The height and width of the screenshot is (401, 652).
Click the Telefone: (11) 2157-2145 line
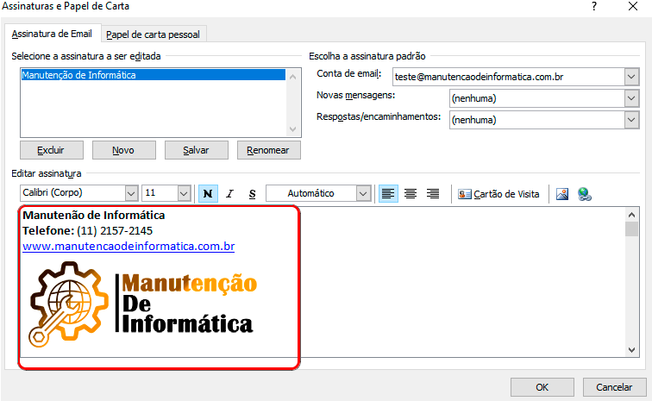click(x=87, y=231)
